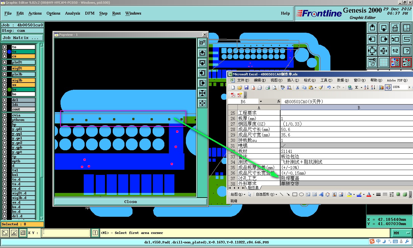Viewport: 413px width, 248px height.
Task: Click the oval shape tool in Excel drawing toolbar
Action: pos(301,194)
